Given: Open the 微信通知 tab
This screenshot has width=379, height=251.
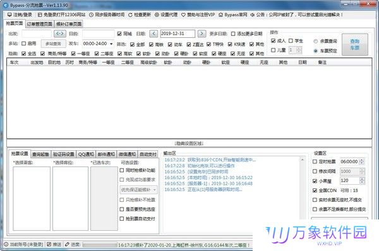Looking at the screenshot, I should (127, 155).
